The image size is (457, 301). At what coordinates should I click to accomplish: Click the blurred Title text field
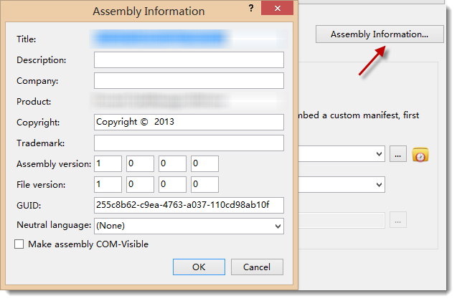click(189, 39)
